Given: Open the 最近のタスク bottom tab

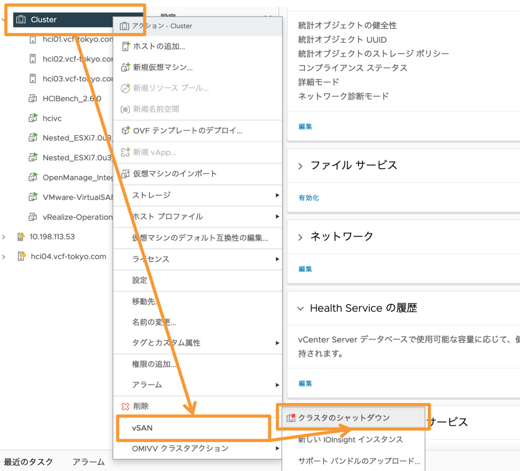Looking at the screenshot, I should (28, 462).
